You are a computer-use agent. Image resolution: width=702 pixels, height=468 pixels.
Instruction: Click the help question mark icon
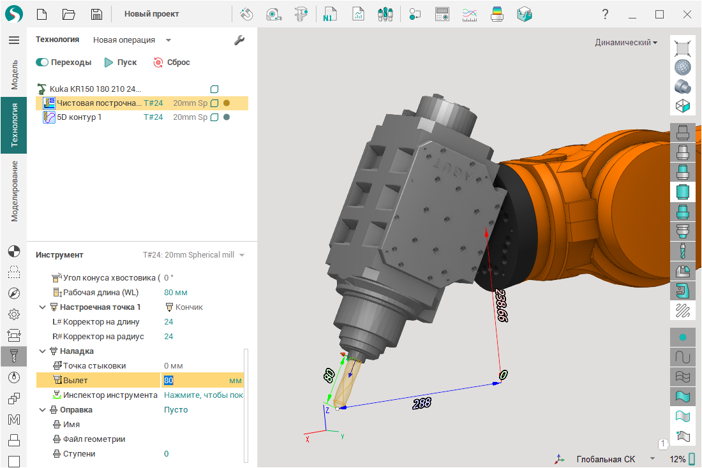click(x=605, y=14)
